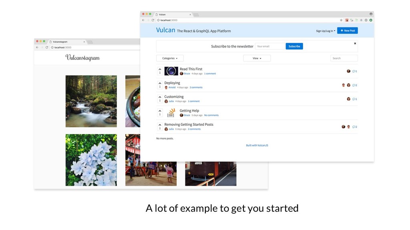Open the Categories dropdown
Viewport: 410px width, 230px height.
click(x=170, y=58)
